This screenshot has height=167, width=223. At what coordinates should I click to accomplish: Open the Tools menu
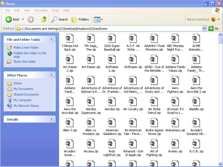click(x=55, y=10)
